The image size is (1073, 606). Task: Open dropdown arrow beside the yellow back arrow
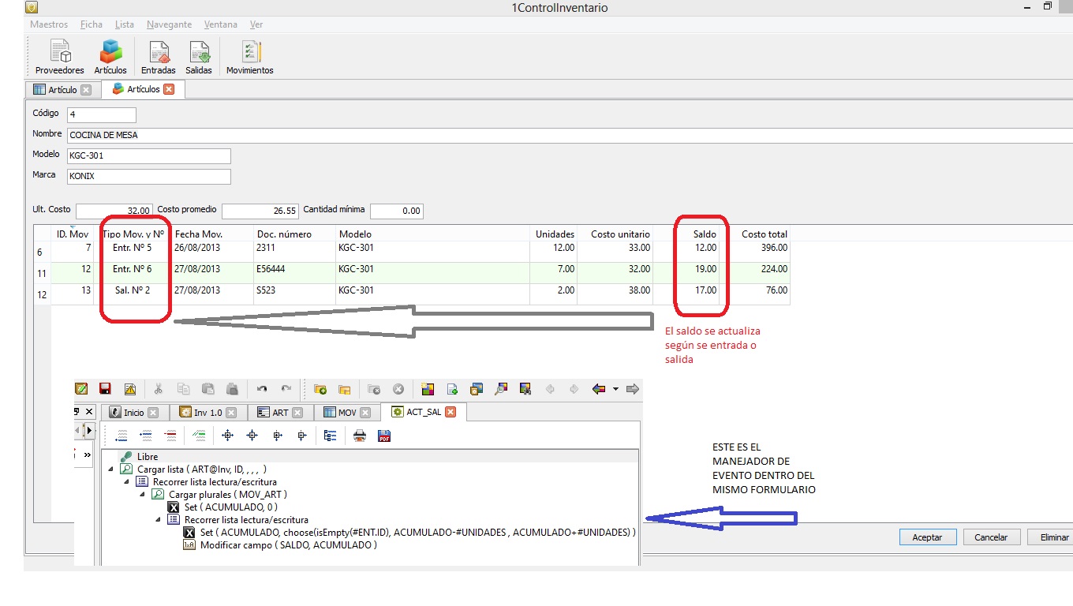tap(615, 389)
